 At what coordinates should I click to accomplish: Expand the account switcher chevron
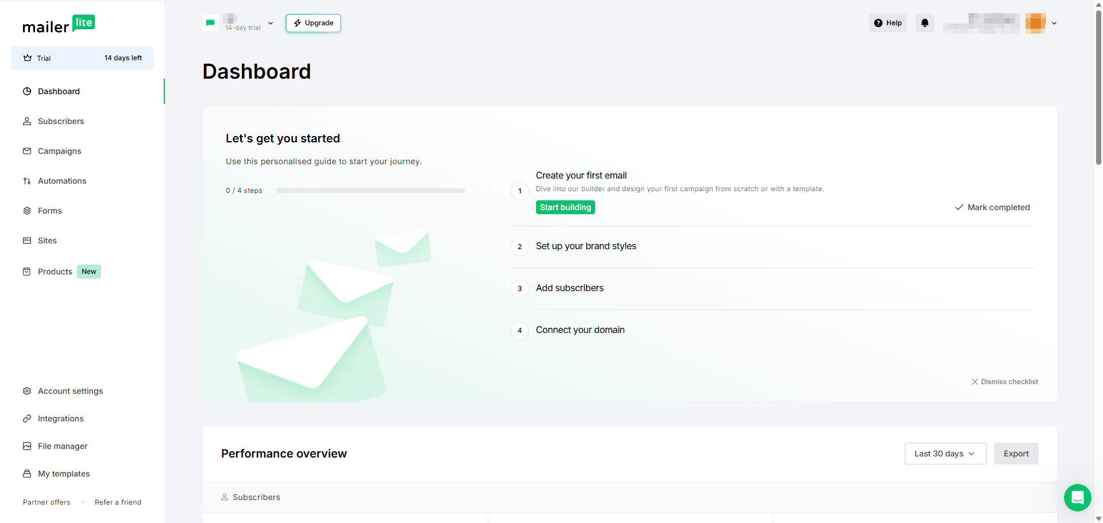pos(271,23)
